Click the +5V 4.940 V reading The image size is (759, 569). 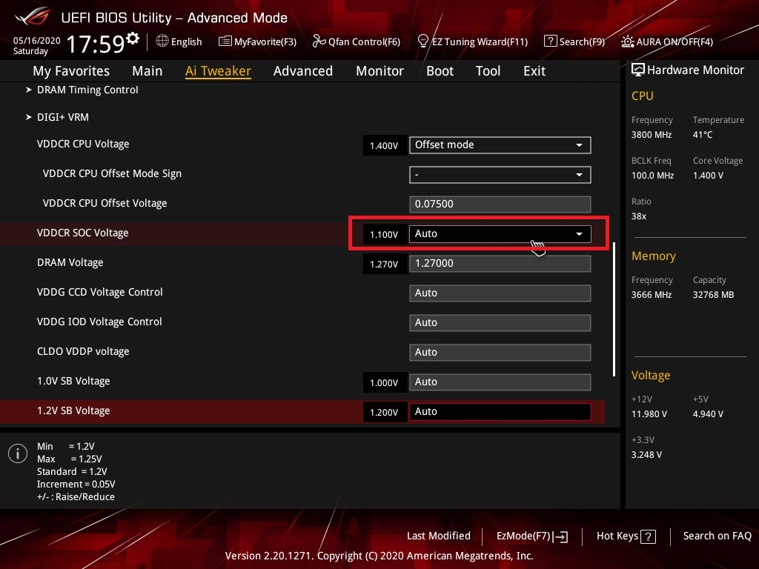[708, 413]
